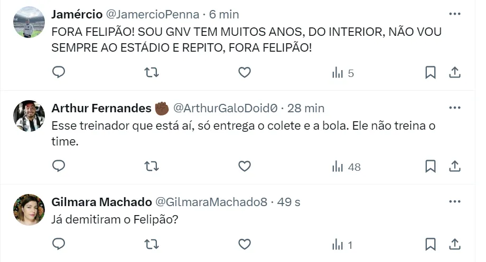Share Jamércio's tweet
This screenshot has width=486, height=262.
(455, 73)
